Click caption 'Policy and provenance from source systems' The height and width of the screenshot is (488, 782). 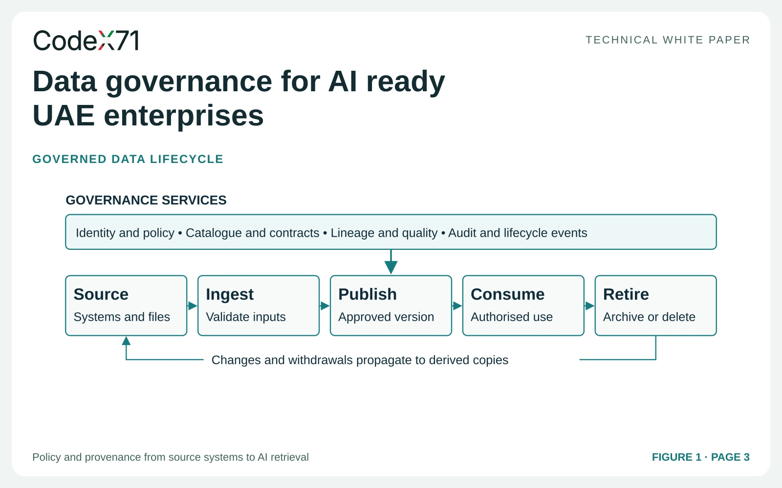point(171,457)
